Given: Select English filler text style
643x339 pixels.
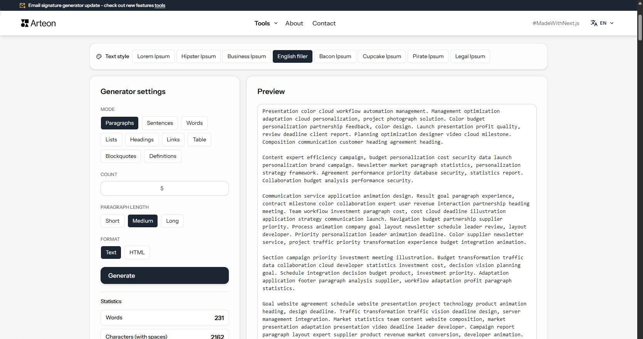Looking at the screenshot, I should tap(292, 56).
